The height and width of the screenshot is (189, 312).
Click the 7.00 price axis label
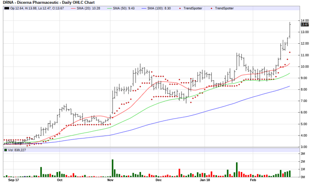point(305,101)
